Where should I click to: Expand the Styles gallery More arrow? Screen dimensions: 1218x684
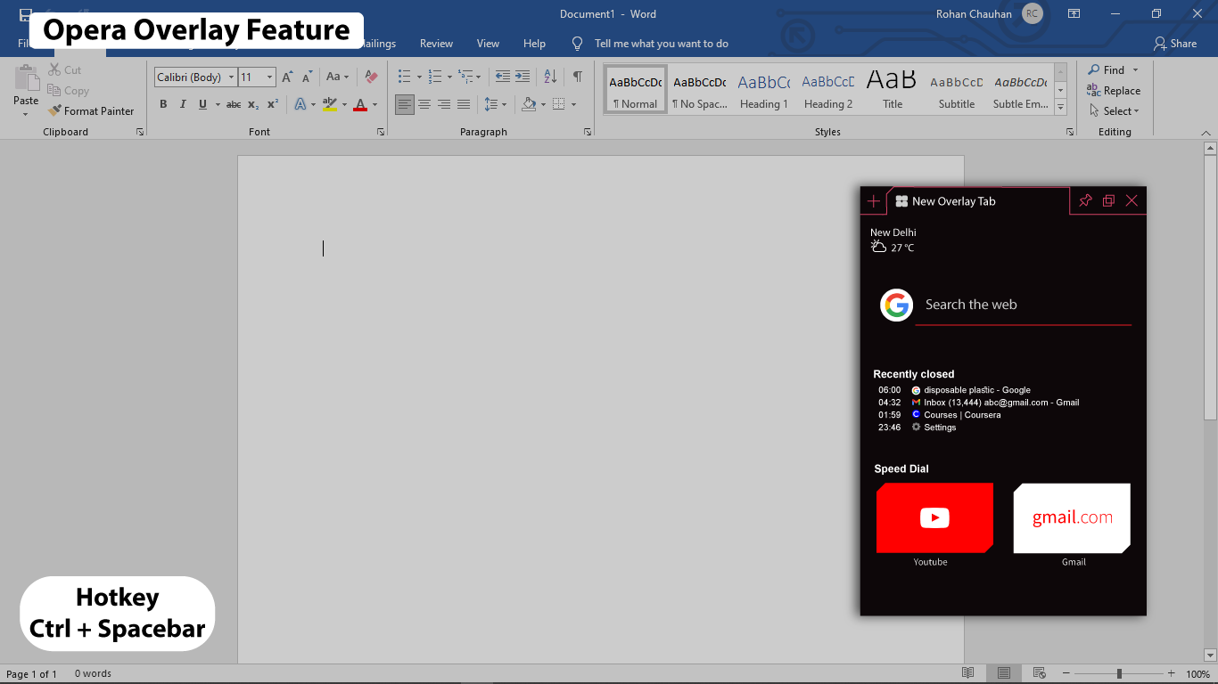[1061, 108]
